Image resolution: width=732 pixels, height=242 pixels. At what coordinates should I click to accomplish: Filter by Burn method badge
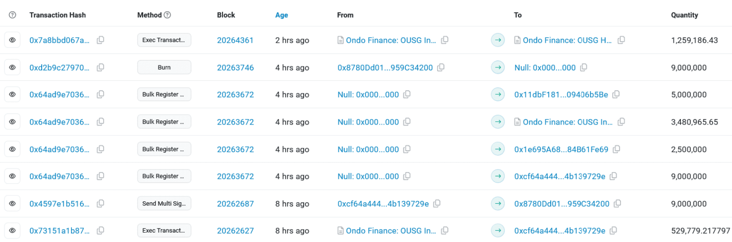164,67
